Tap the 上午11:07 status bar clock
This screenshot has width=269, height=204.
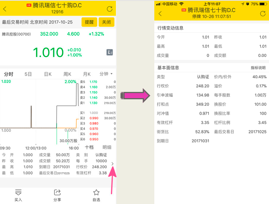click(x=212, y=4)
